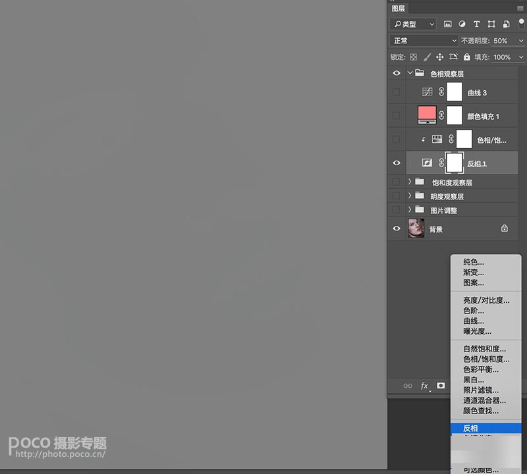
Task: Expand the 饱和度观察层 group
Action: point(410,182)
